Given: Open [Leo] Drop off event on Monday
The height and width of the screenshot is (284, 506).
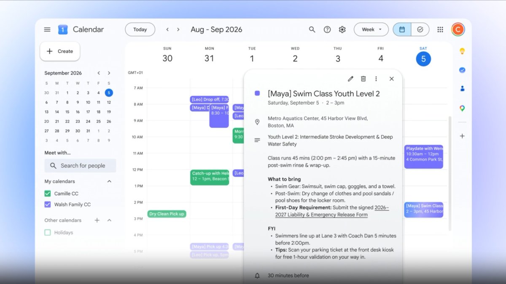Looking at the screenshot, I should (x=210, y=100).
